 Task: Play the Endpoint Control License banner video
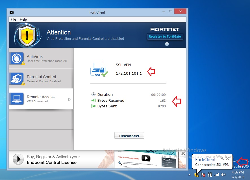[x=18, y=159]
